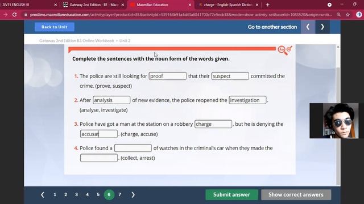This screenshot has width=364, height=204.
Task: Click the Back to Unit button
Action: (55, 27)
